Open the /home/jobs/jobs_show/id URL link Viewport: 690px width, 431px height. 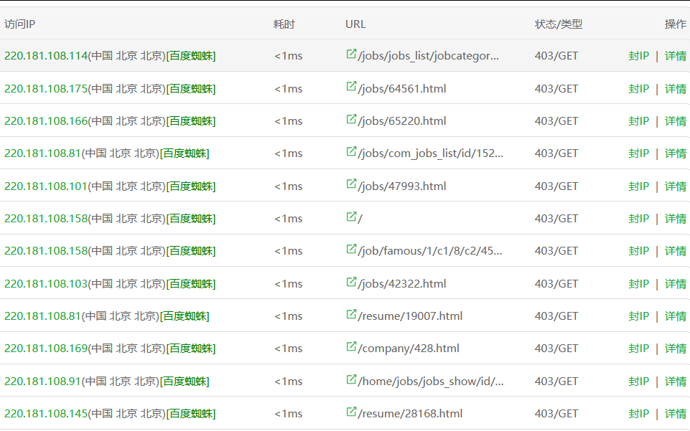(431, 382)
